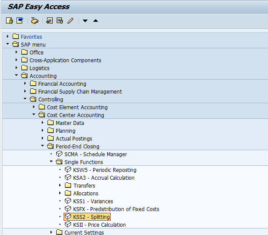Click the User menu toolbar icon
Image resolution: width=268 pixels, height=235 pixels.
click(10, 21)
